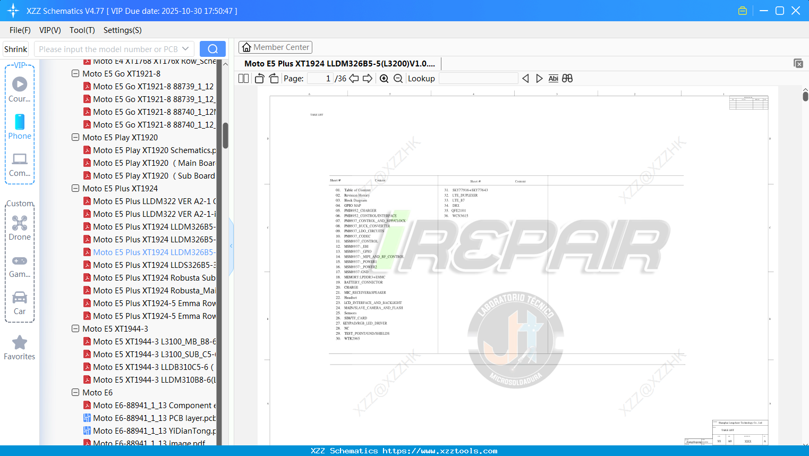Click the Moto E5 Plus XT1924 folder label
Screen dimensions: 809x456
pyautogui.click(x=120, y=189)
